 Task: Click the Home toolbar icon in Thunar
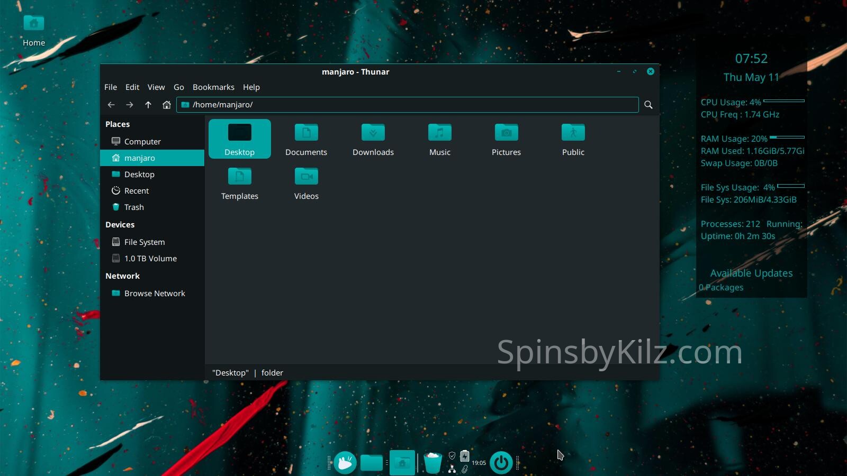click(167, 105)
